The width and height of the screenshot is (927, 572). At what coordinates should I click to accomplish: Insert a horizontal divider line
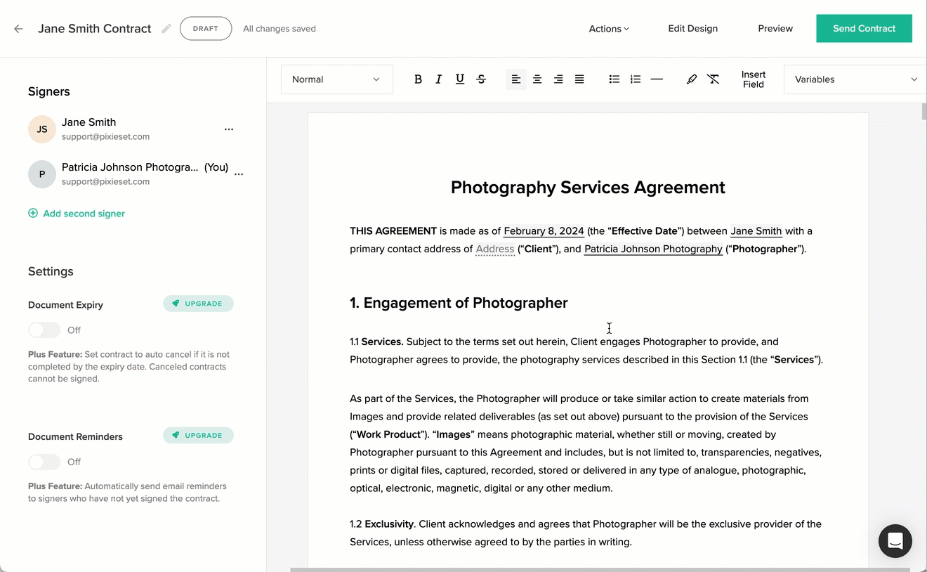(x=657, y=79)
